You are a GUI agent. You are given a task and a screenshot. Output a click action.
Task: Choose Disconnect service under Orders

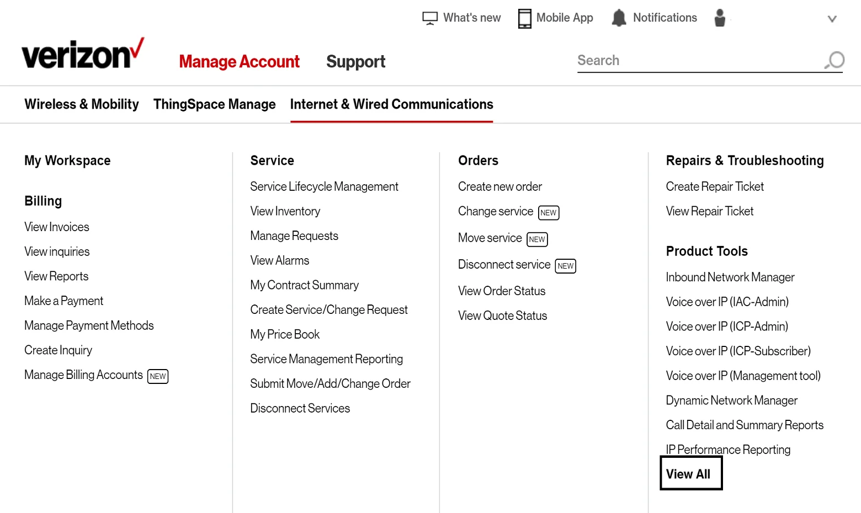[504, 265]
